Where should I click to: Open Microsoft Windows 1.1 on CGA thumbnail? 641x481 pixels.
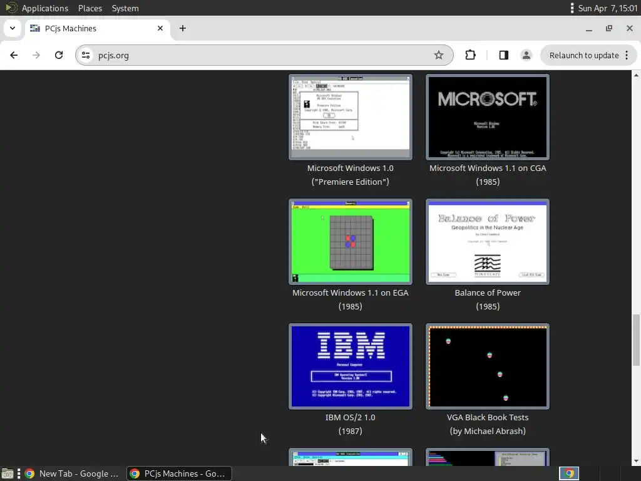pos(487,117)
